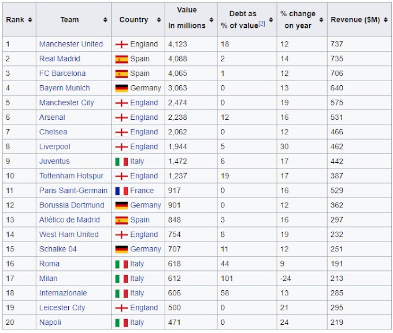Open Atlético de Madrid team link
This screenshot has width=393, height=333.
69,219
